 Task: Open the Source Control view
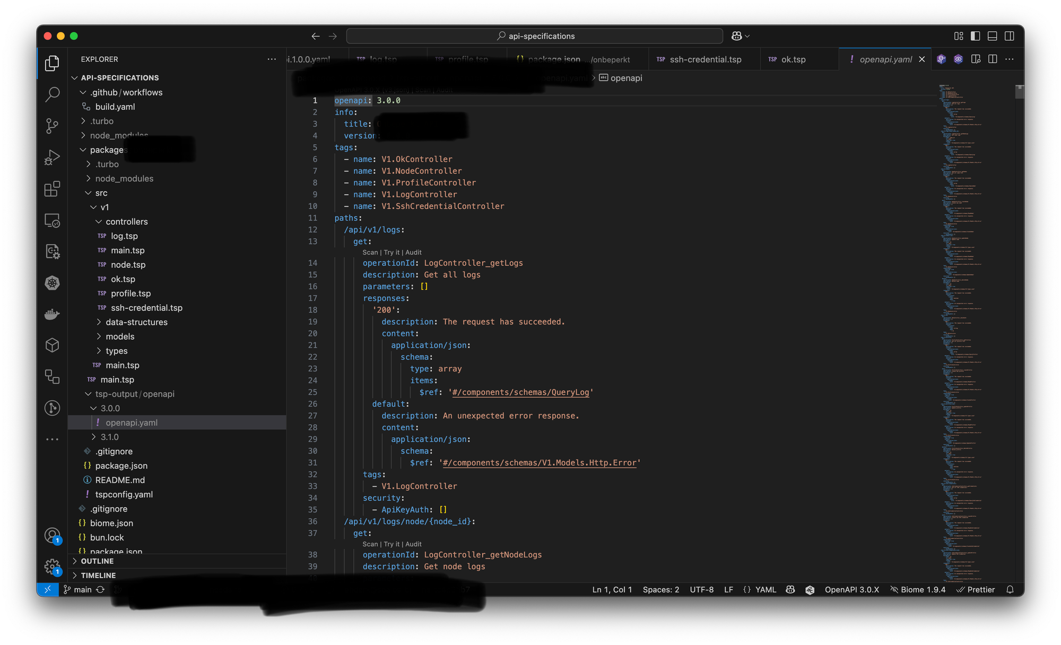pyautogui.click(x=52, y=126)
